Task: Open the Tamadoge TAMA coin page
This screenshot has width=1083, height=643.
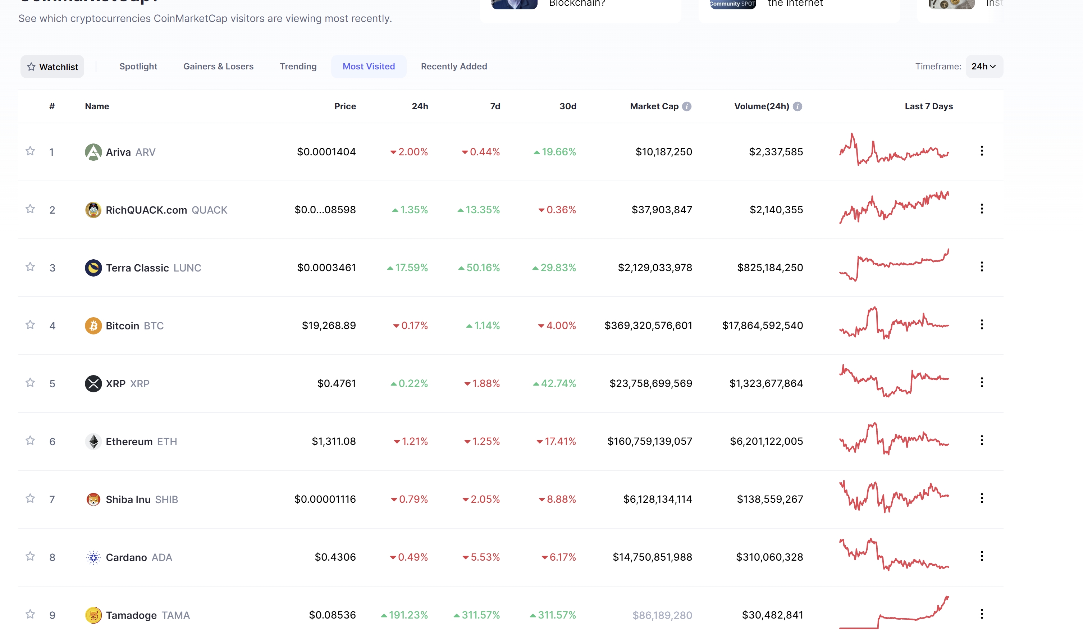Action: pyautogui.click(x=148, y=615)
